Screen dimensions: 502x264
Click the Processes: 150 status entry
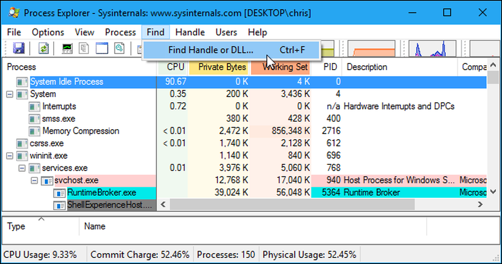click(x=226, y=254)
